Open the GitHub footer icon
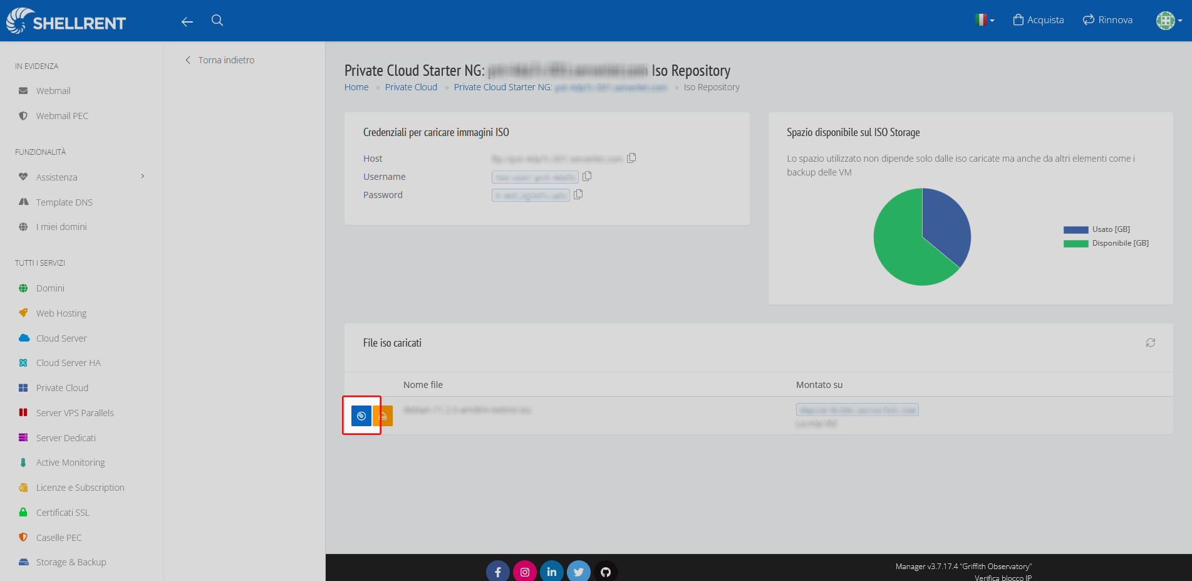This screenshot has width=1192, height=581. (x=606, y=572)
